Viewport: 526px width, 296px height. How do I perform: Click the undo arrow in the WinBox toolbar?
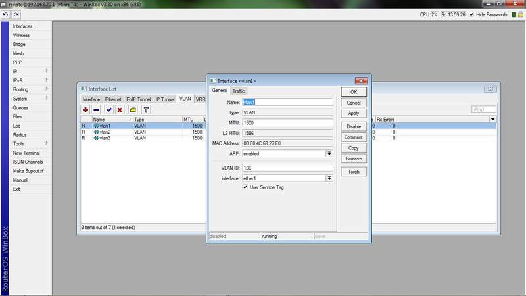(x=6, y=14)
